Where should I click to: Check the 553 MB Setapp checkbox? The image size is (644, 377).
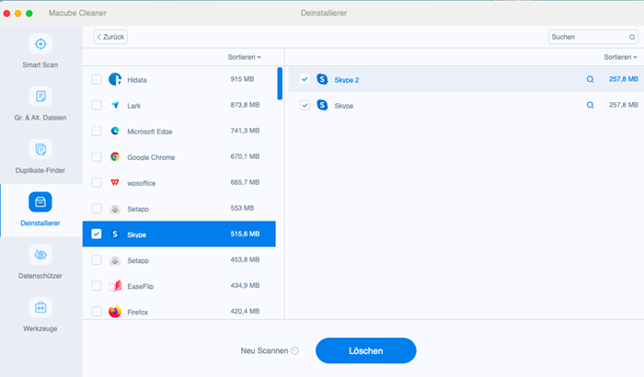click(x=97, y=209)
